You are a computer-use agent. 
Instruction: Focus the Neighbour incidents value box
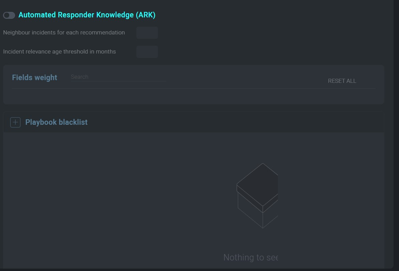point(147,33)
